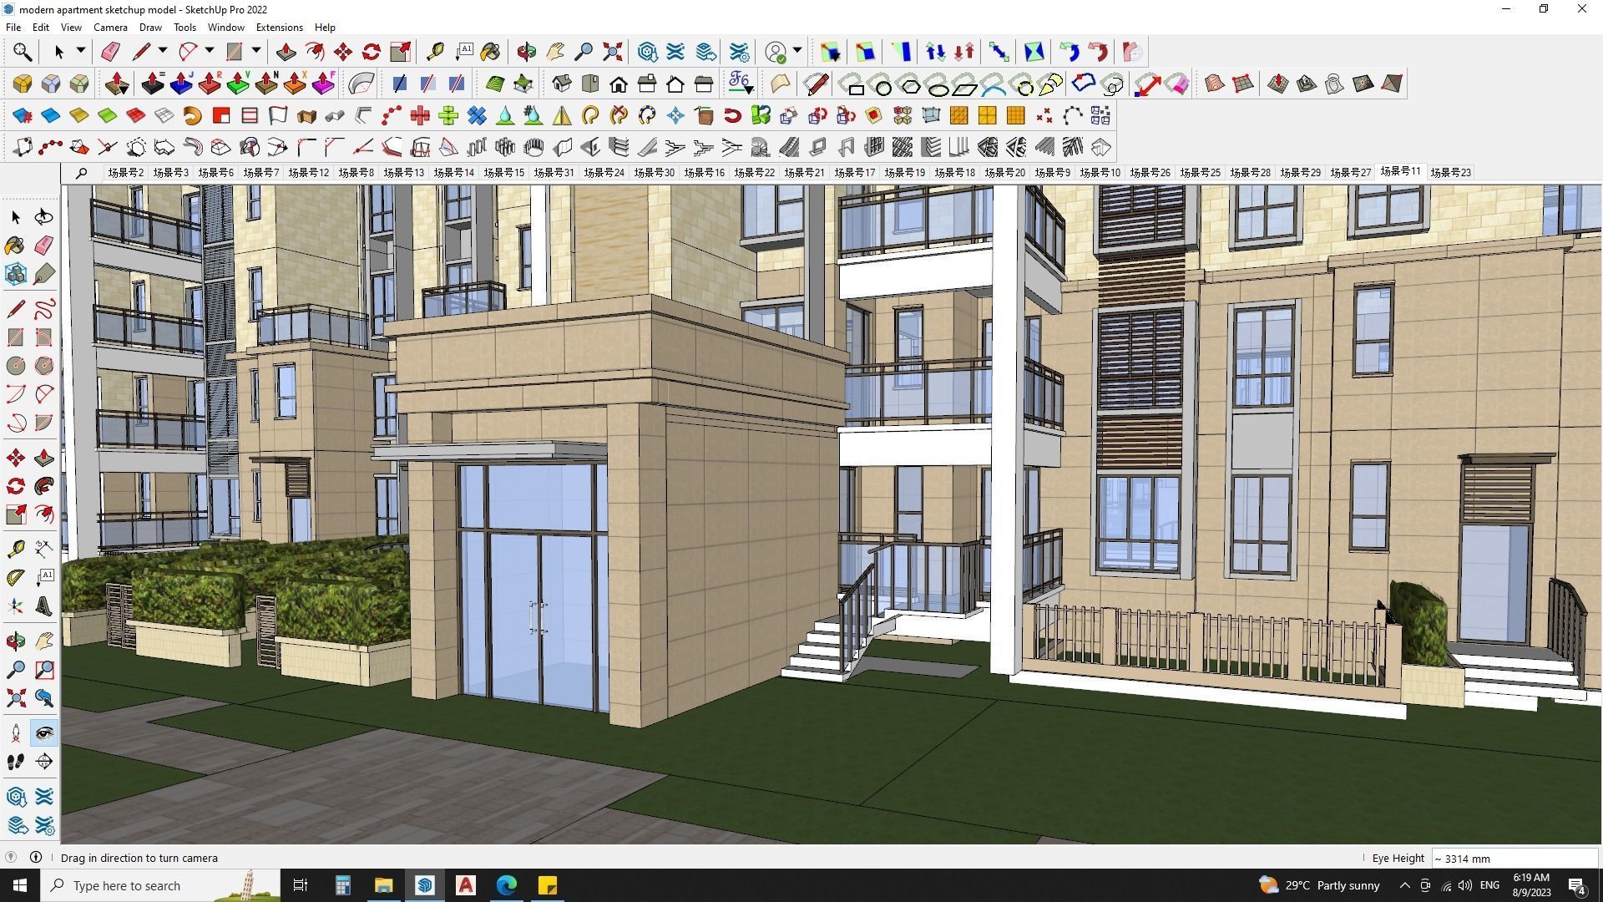Switch to Iso standard view
The width and height of the screenshot is (1603, 902).
pos(562,84)
